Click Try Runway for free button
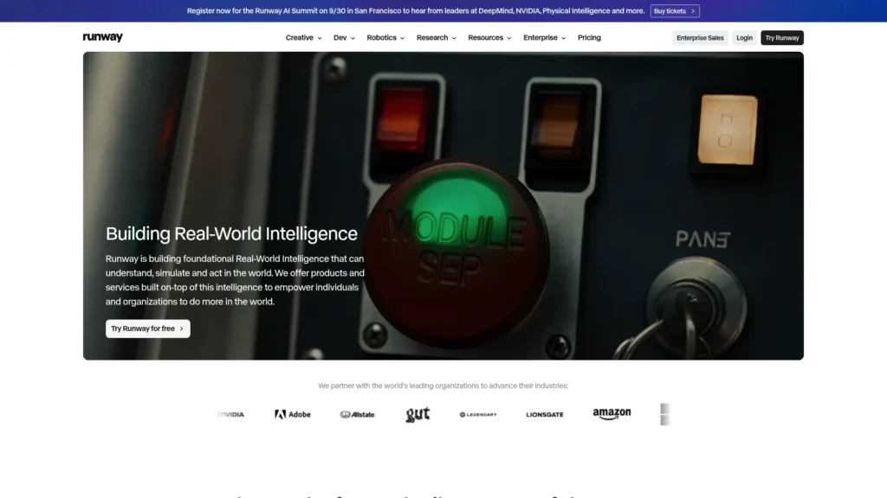887x498 pixels. pos(147,329)
